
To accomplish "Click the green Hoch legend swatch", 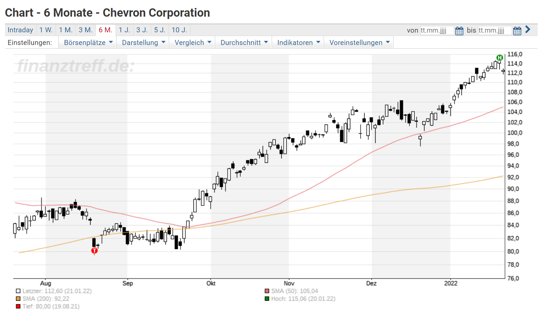I will pos(267,299).
